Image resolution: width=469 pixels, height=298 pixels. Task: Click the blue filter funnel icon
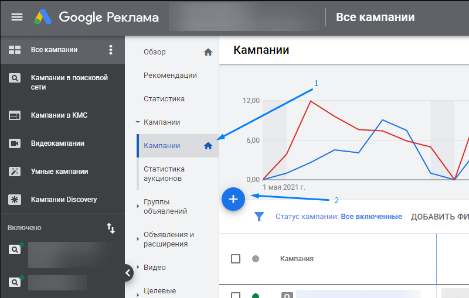tap(259, 217)
